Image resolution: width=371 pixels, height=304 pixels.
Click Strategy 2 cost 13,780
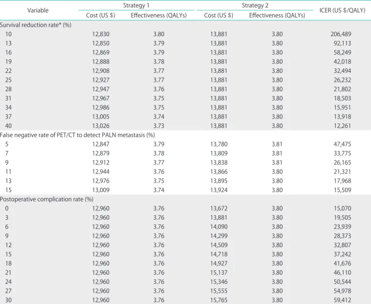coord(219,144)
